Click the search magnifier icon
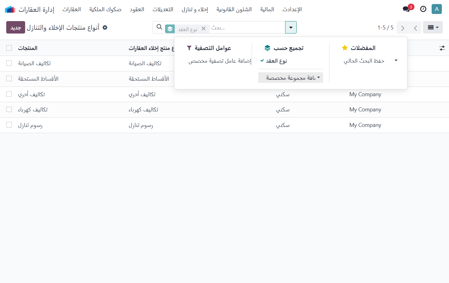 coord(159,27)
